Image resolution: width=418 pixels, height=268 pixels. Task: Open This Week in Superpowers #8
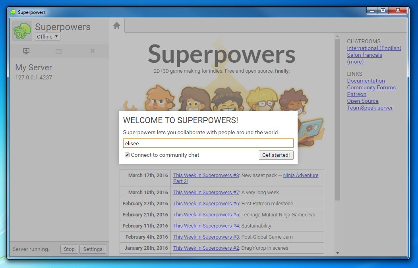[x=206, y=175]
